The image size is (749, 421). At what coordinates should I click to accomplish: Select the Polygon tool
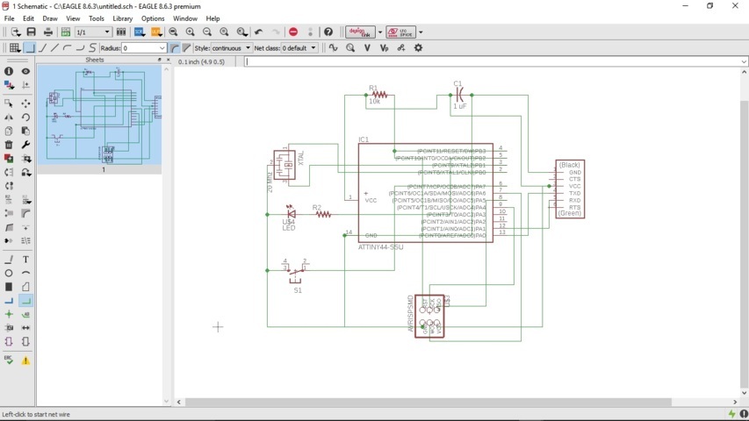pos(25,287)
